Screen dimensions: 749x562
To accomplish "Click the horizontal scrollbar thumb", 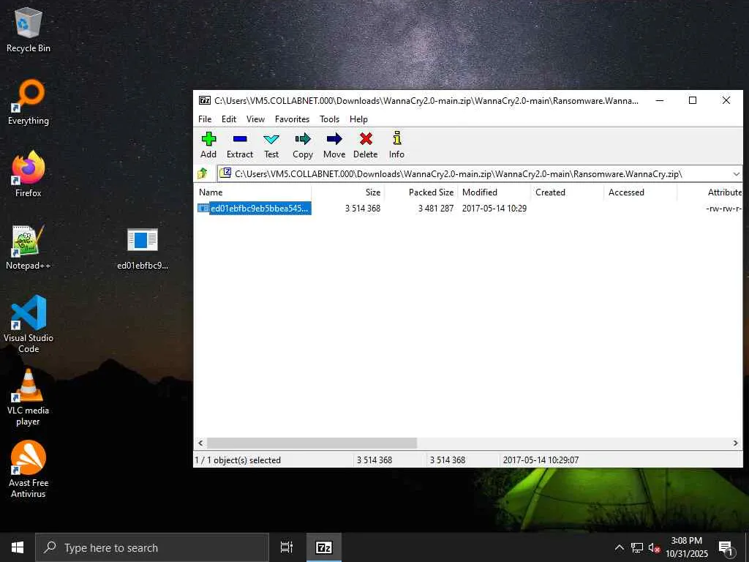I will point(312,443).
